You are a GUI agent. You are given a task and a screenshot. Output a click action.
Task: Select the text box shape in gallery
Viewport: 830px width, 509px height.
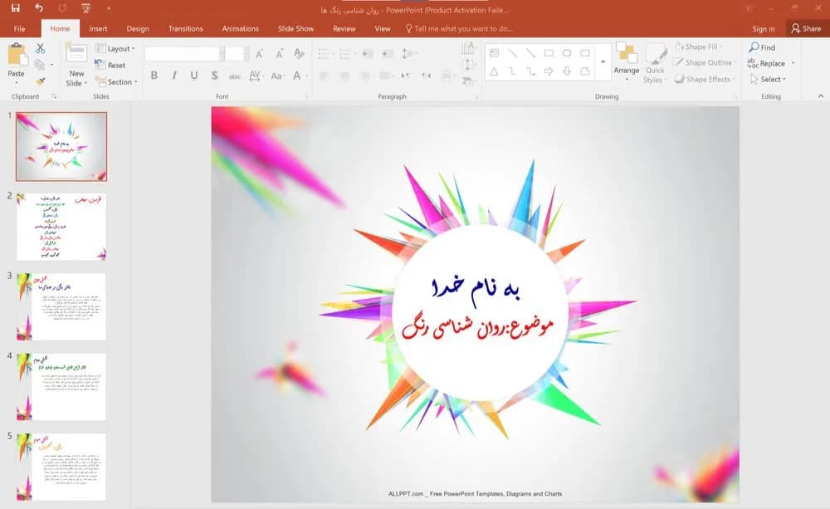[x=494, y=53]
